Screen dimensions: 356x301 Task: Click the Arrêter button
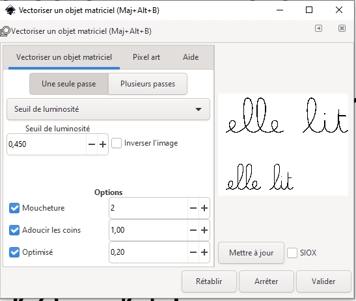click(x=266, y=281)
